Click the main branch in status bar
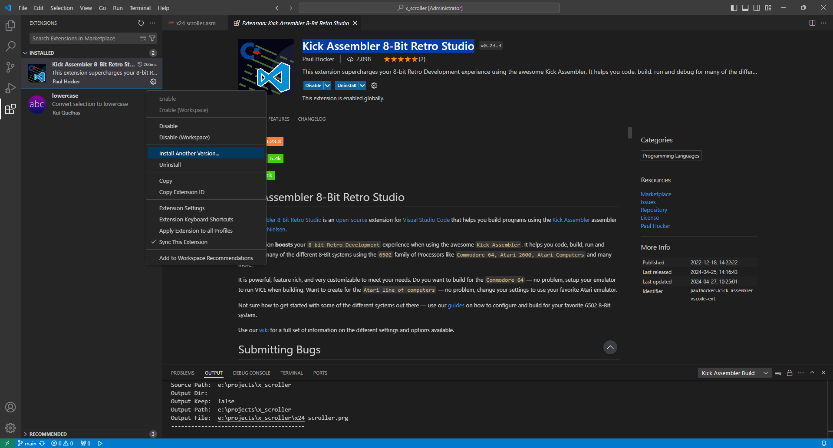The height and width of the screenshot is (448, 833). pyautogui.click(x=27, y=443)
